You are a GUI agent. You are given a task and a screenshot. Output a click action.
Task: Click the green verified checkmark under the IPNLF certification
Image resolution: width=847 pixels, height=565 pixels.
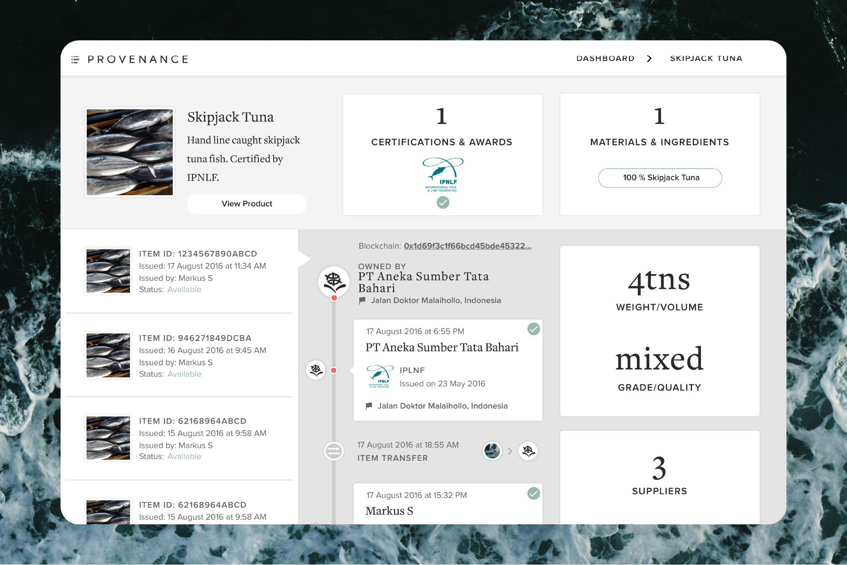tap(443, 203)
